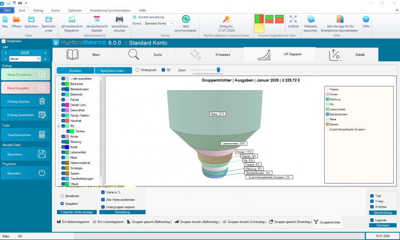The image size is (400, 240).
Task: Click the Drucken button above chart
Action: pyautogui.click(x=75, y=71)
